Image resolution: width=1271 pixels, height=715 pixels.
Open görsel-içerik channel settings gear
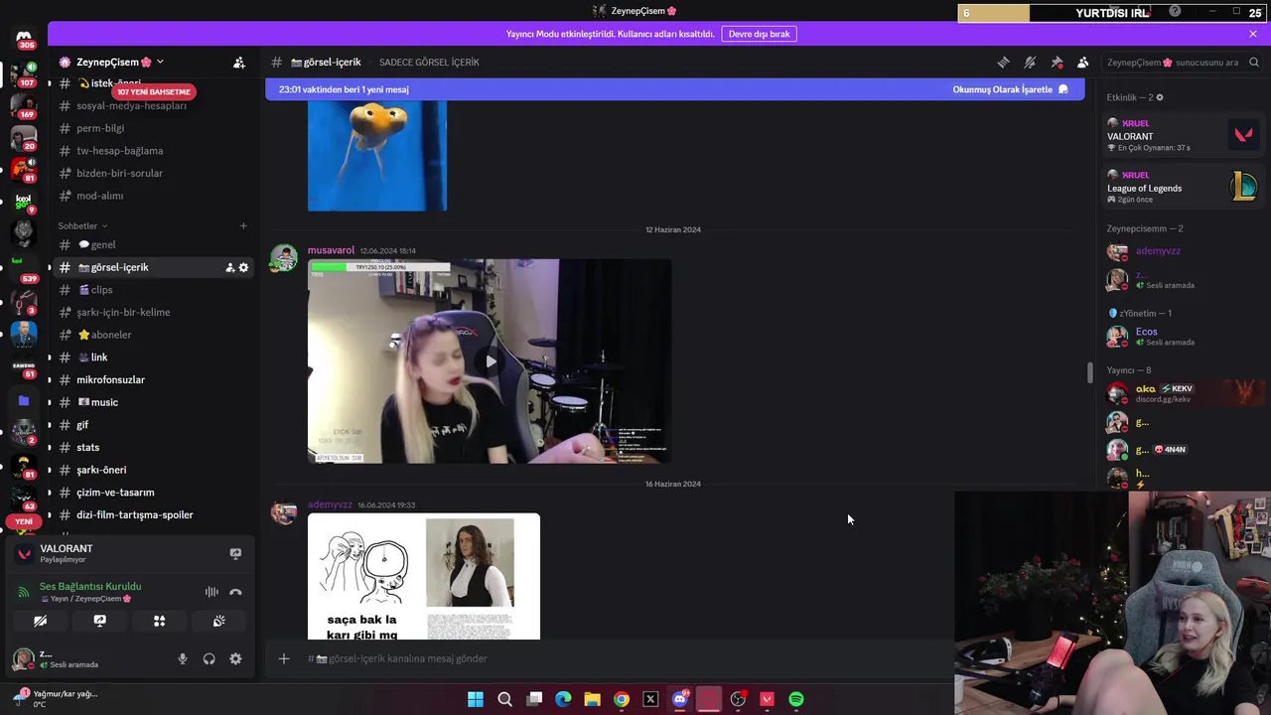coord(243,267)
